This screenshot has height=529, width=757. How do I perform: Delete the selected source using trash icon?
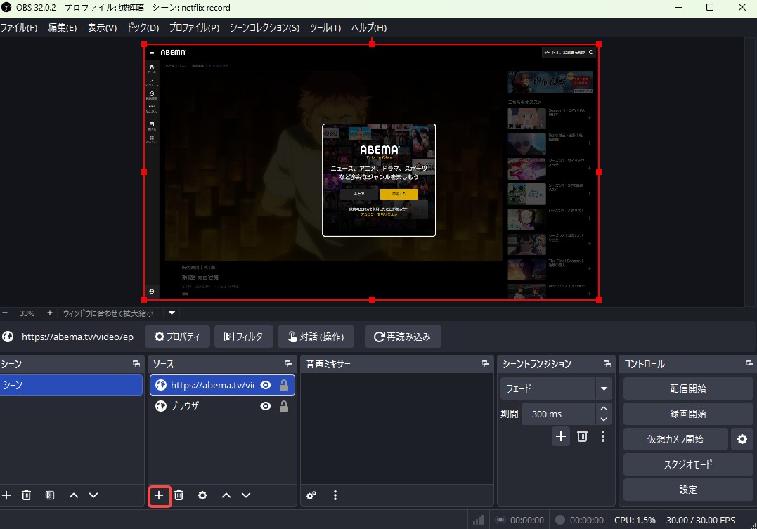[x=179, y=495]
